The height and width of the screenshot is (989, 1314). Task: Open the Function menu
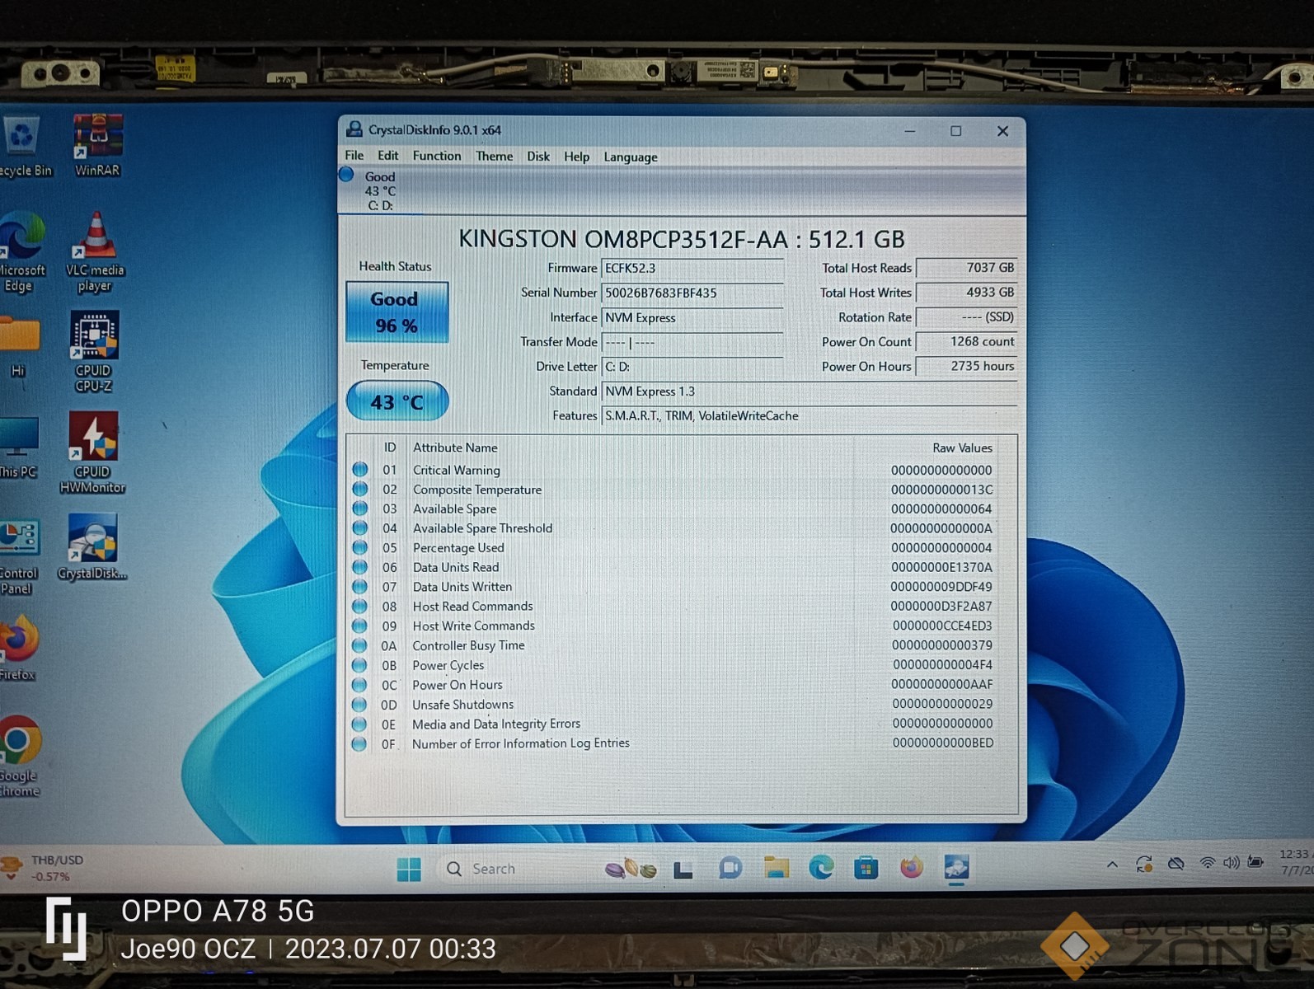(437, 156)
